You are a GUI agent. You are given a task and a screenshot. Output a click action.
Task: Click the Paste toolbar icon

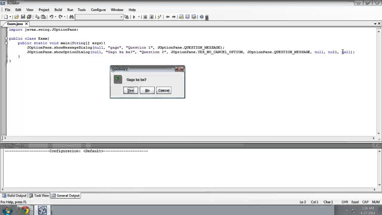click(43, 17)
